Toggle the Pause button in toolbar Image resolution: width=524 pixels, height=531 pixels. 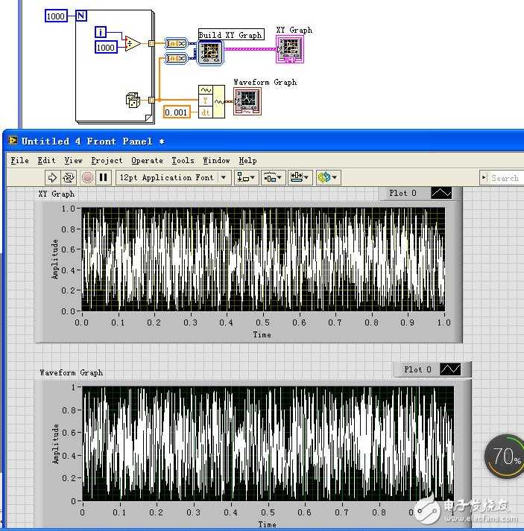104,177
